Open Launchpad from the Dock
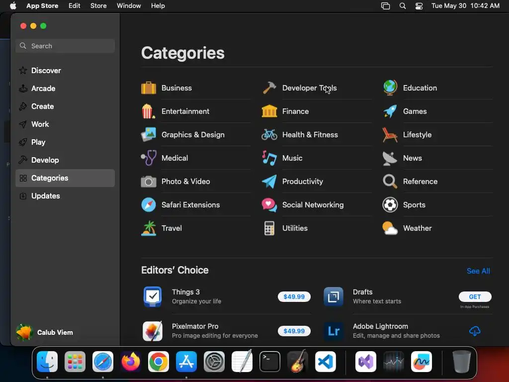The image size is (509, 382). (x=75, y=362)
